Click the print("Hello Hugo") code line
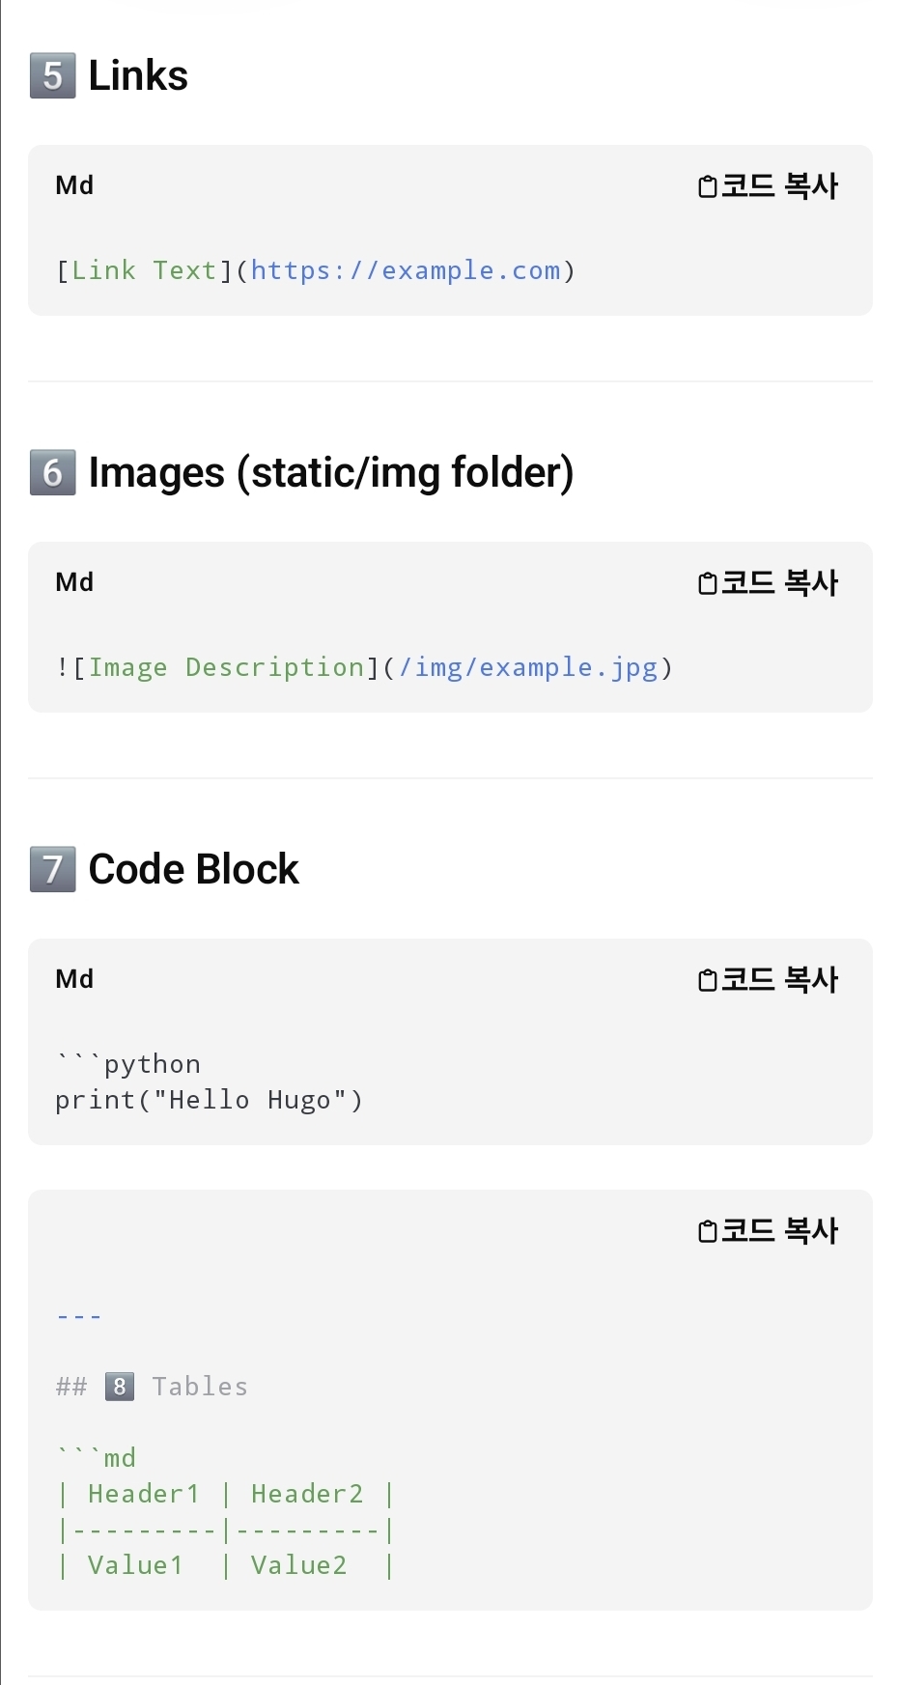 [209, 1101]
